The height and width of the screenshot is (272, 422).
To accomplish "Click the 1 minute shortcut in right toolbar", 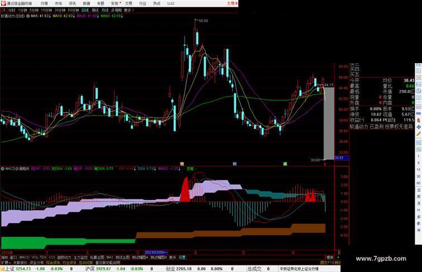I will tap(418, 156).
